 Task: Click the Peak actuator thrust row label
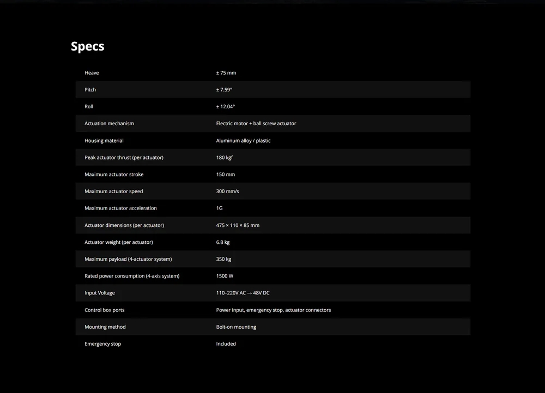click(124, 158)
